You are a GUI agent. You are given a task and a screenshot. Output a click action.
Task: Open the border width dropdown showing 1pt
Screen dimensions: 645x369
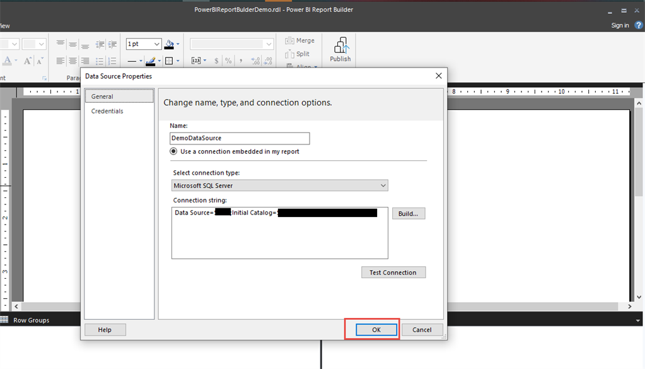click(144, 44)
